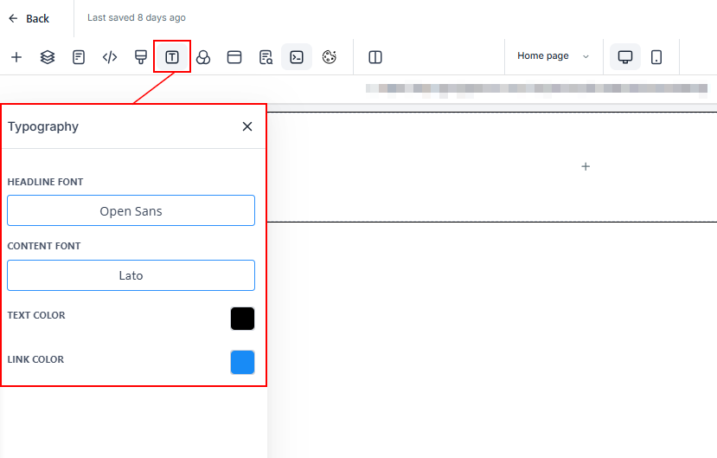Open the console terminal icon
The image size is (717, 458).
coord(297,57)
